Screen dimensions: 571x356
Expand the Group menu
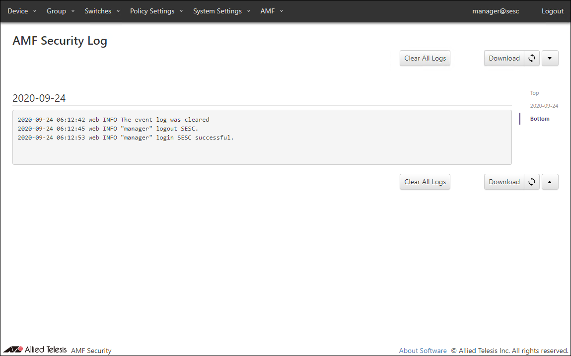click(61, 11)
